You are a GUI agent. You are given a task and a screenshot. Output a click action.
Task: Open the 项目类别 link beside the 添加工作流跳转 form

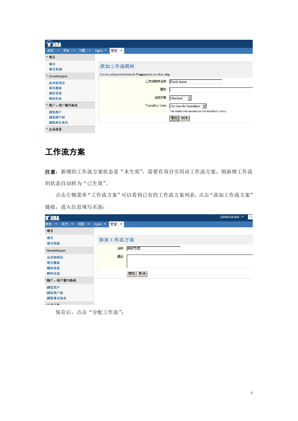[x=55, y=69]
